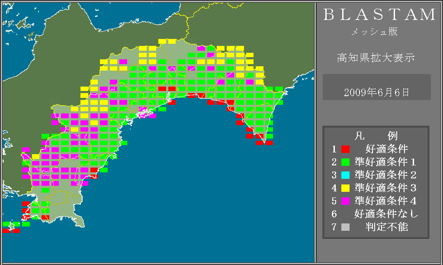Image resolution: width=443 pixels, height=265 pixels.
Task: Click the date 2009年6月6日
Action: [376, 92]
